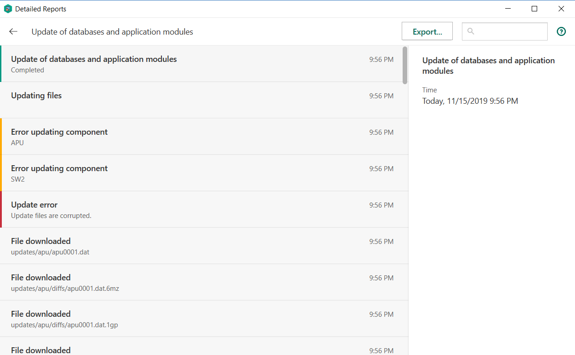Select the apu0001.dat downloaded entry

pos(201,246)
